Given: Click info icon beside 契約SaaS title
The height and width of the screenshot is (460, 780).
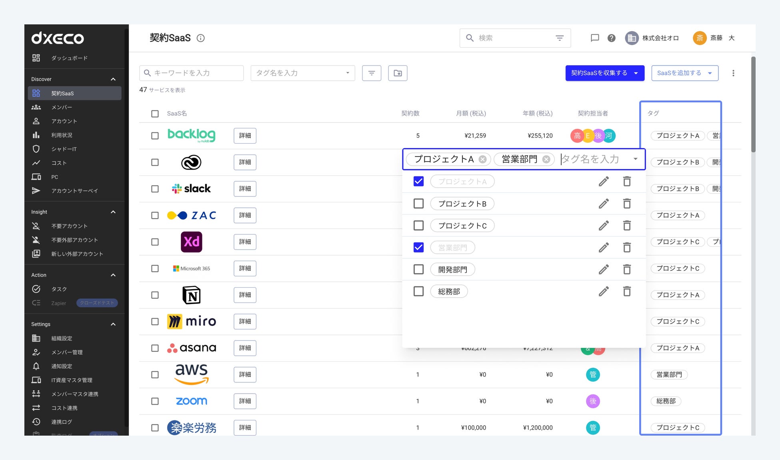Looking at the screenshot, I should 201,38.
